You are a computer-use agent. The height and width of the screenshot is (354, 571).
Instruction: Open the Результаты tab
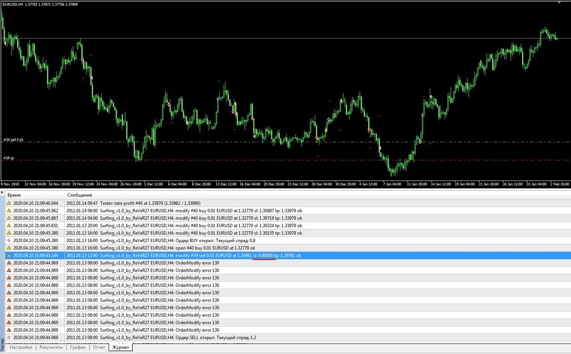tap(51, 347)
